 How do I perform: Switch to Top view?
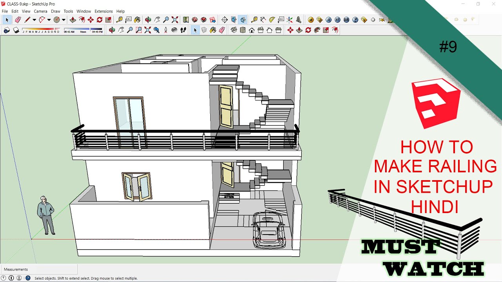pyautogui.click(x=243, y=30)
